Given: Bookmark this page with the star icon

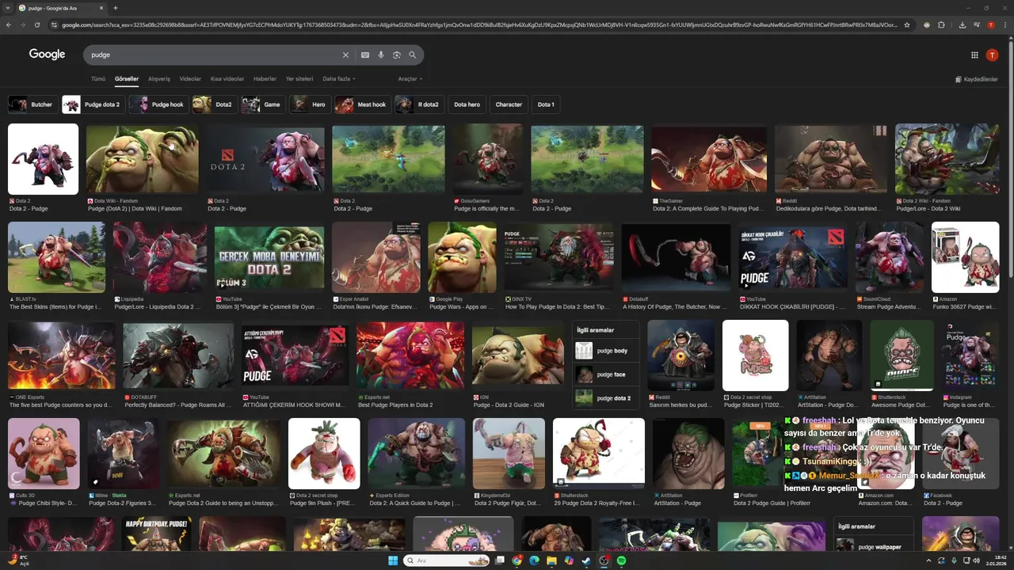Looking at the screenshot, I should click(x=907, y=25).
